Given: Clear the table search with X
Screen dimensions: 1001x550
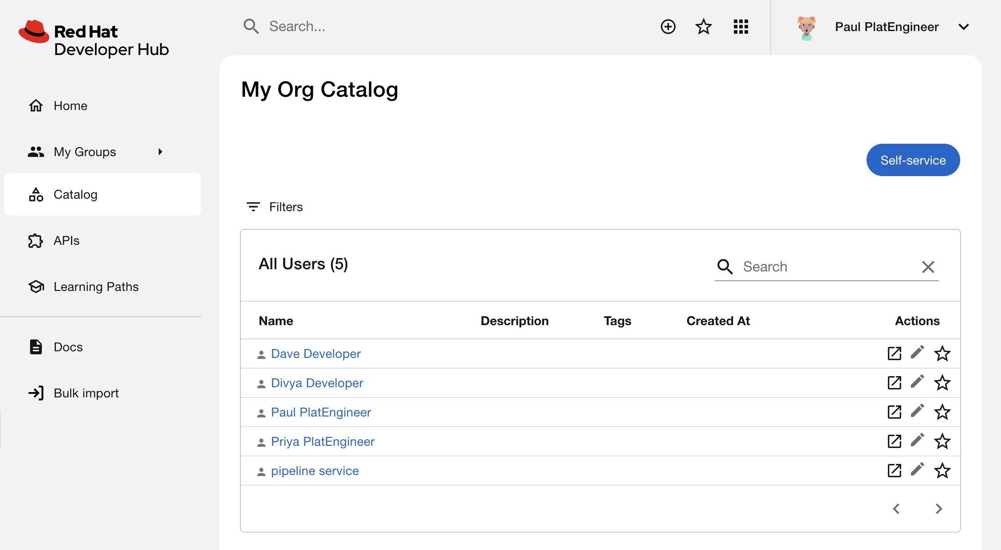Looking at the screenshot, I should pyautogui.click(x=928, y=267).
